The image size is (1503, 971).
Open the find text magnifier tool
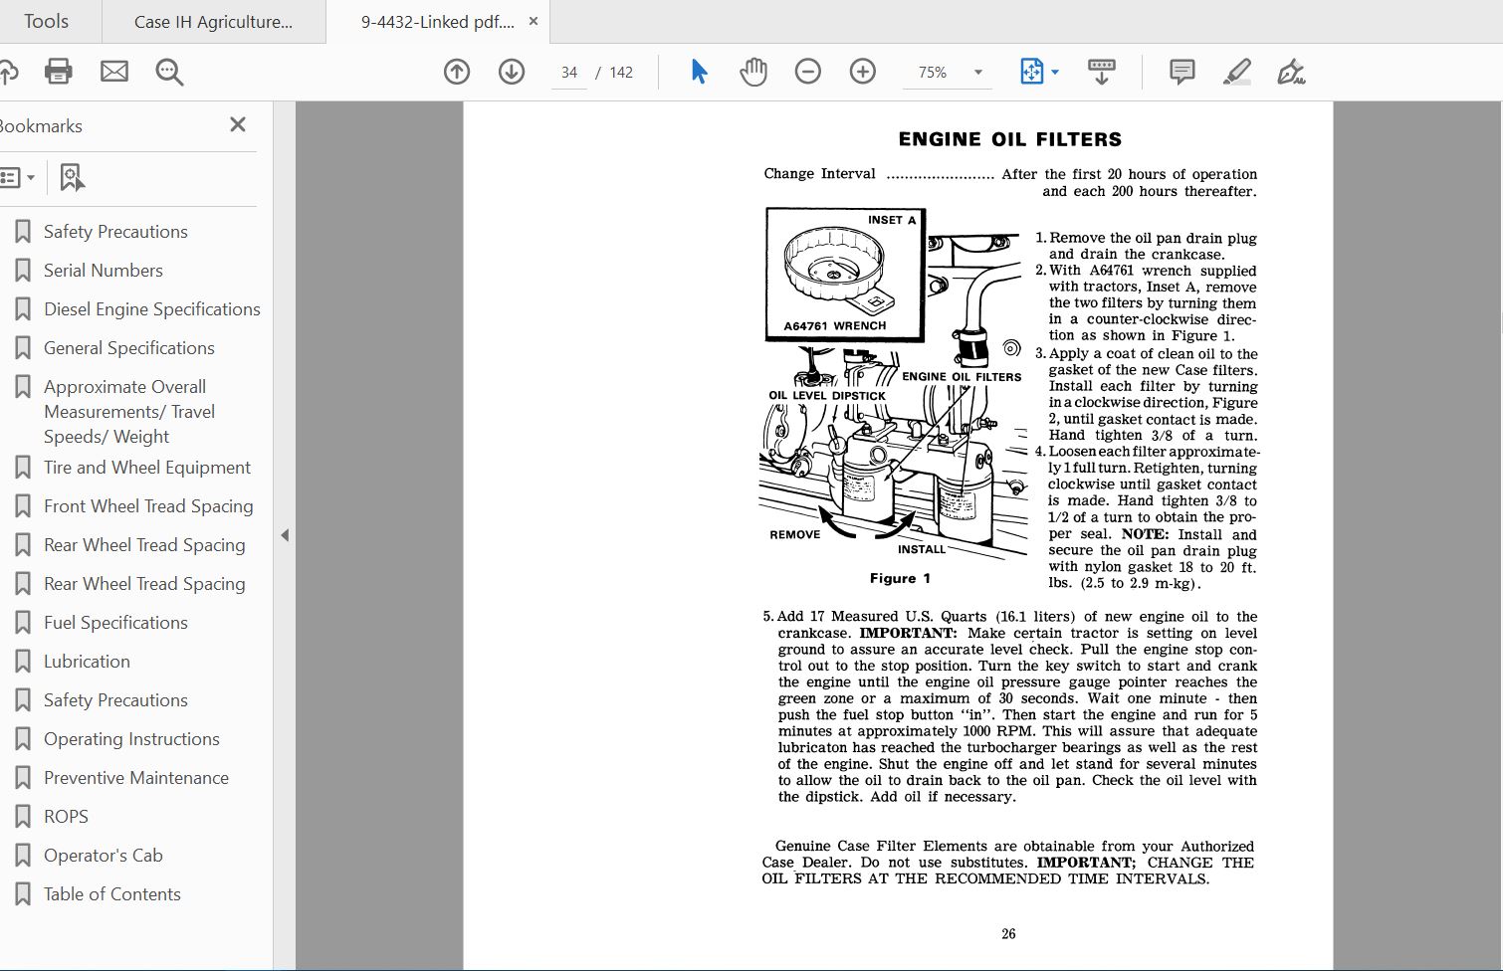click(x=169, y=72)
